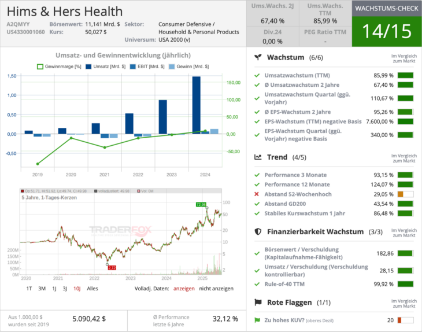Click the Börsenwert value 11,141 Mrd. $

point(102,24)
